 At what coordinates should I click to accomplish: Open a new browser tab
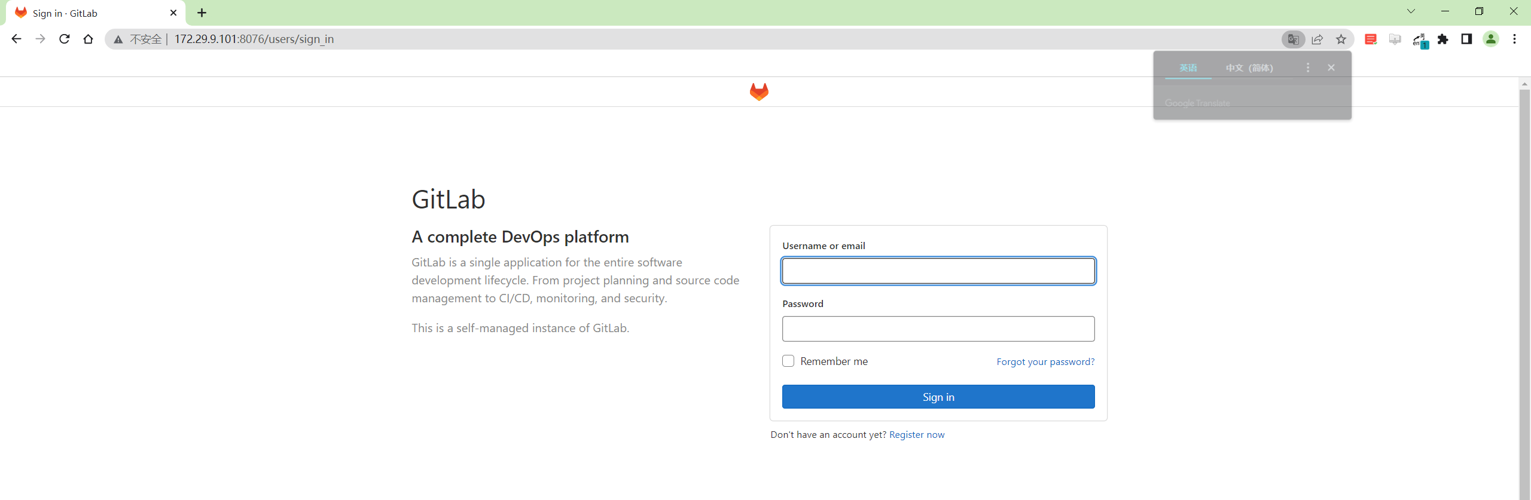coord(202,13)
